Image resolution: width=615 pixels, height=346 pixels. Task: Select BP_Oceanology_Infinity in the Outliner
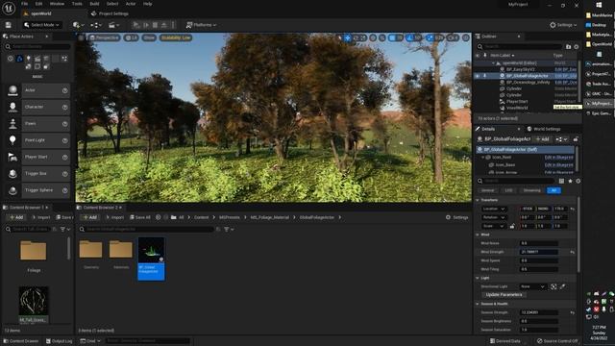click(x=528, y=83)
